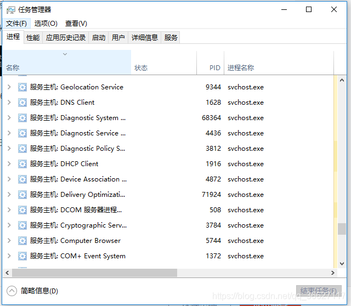Switch to the 进程 tab

click(x=13, y=37)
